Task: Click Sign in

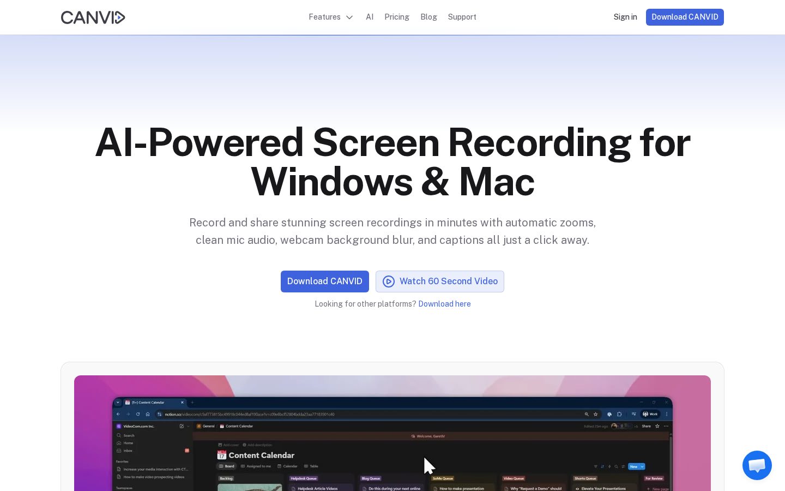Action: (625, 17)
